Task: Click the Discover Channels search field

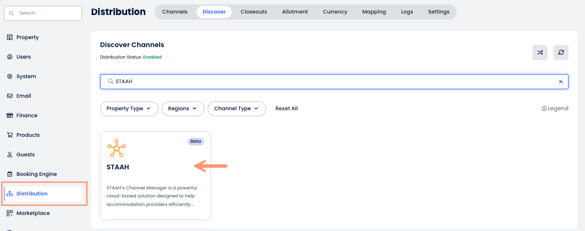Action: [330, 82]
